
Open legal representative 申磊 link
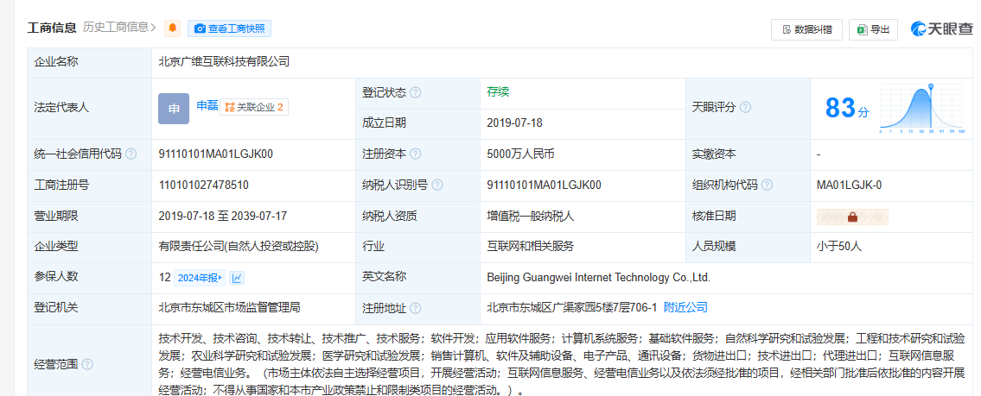point(207,106)
